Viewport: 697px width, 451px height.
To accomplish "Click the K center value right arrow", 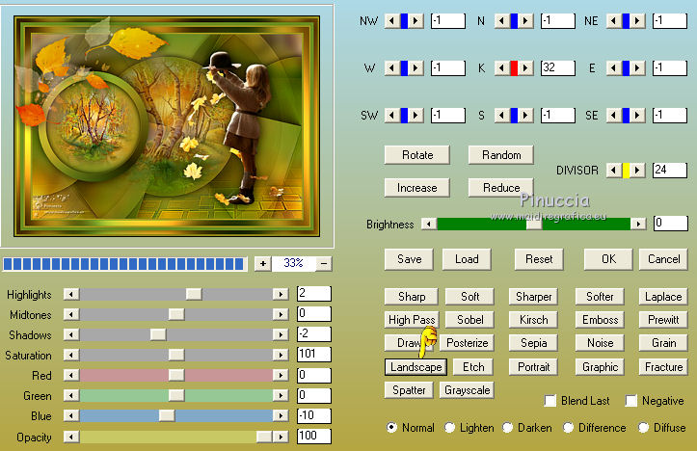I will pyautogui.click(x=525, y=68).
